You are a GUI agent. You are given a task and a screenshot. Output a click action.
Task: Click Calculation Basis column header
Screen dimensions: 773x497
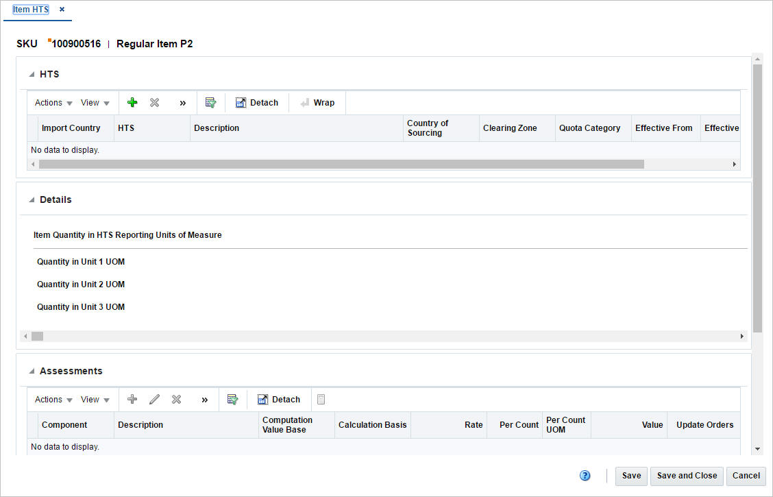(x=373, y=425)
